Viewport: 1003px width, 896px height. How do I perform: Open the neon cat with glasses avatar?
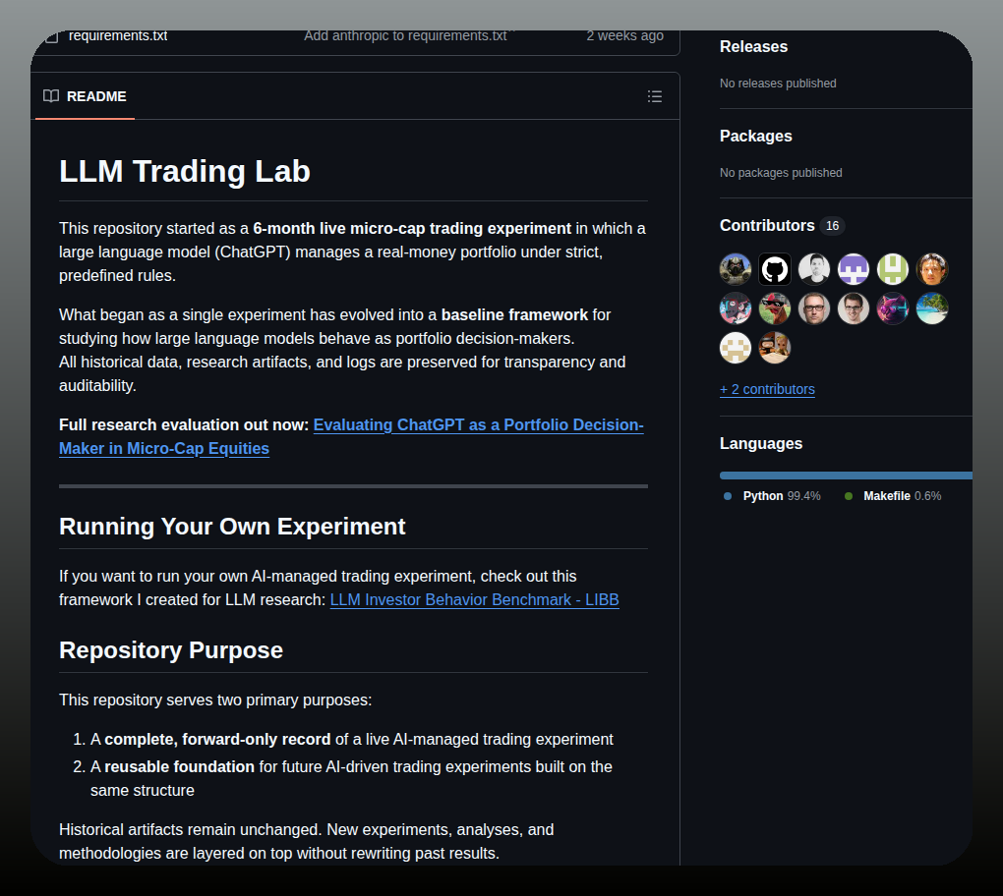(893, 308)
